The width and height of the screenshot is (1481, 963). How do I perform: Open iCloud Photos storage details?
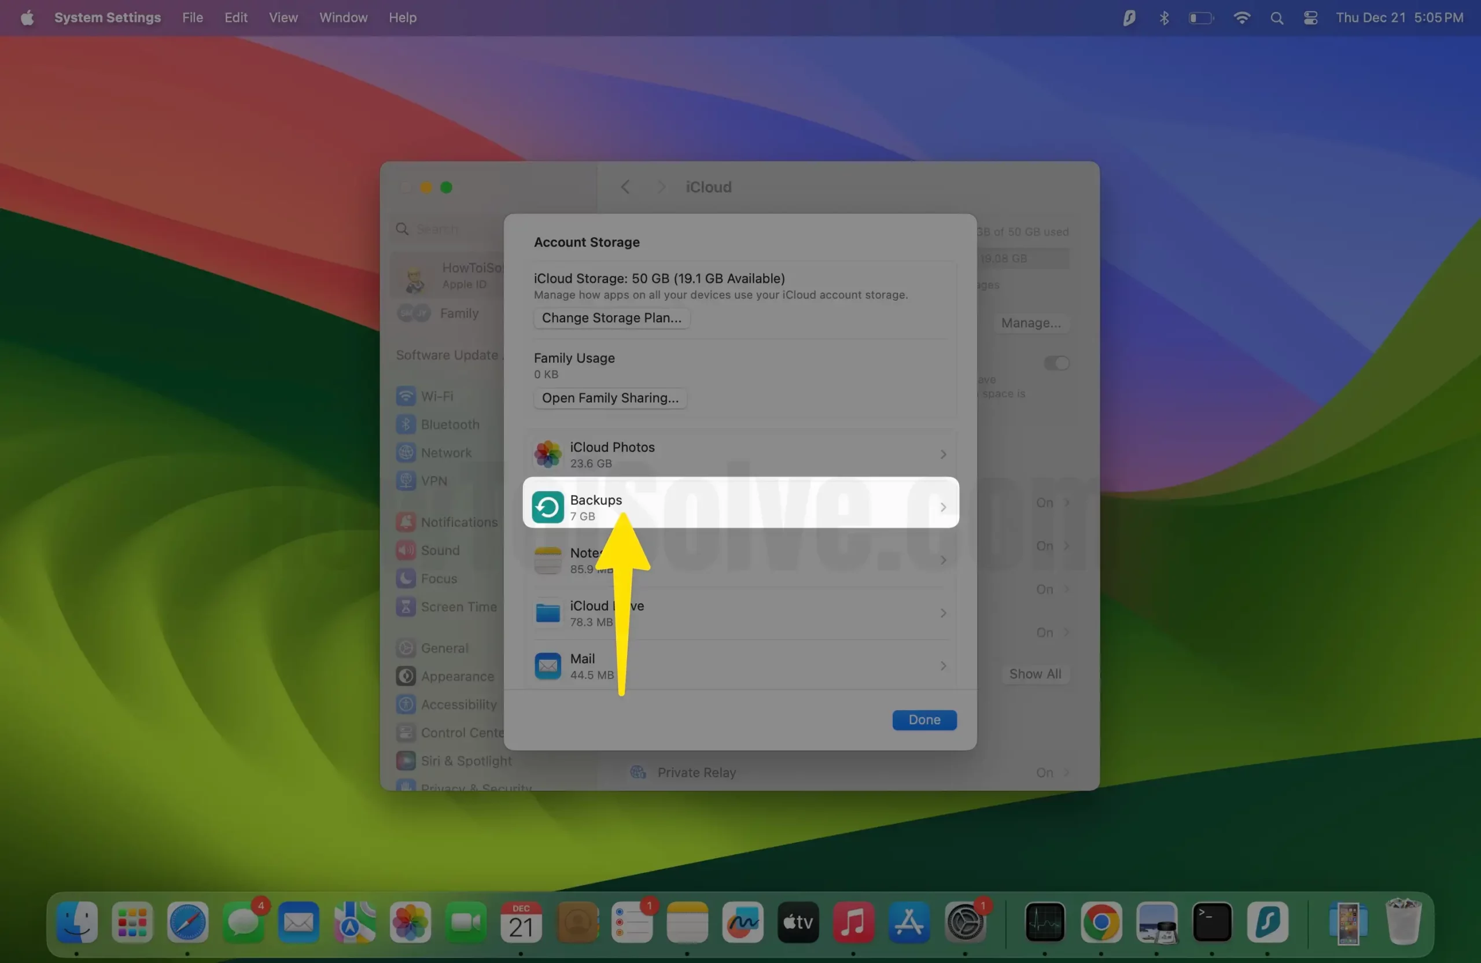(740, 455)
